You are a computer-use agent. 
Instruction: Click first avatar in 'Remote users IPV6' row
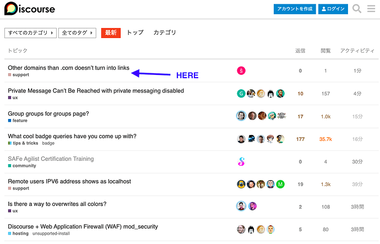pyautogui.click(x=241, y=184)
